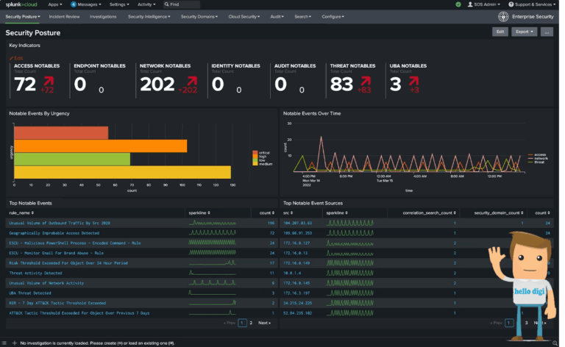Screen dimensions: 565x347
Task: Click the red arrow on Network Notables
Action: (x=192, y=81)
